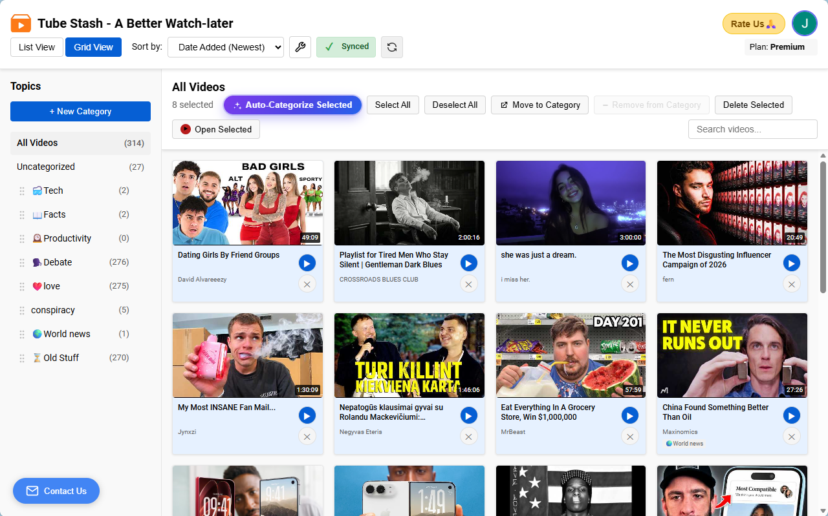828x516 pixels.
Task: Click the drag handle beside Debate category
Action: pyautogui.click(x=22, y=263)
